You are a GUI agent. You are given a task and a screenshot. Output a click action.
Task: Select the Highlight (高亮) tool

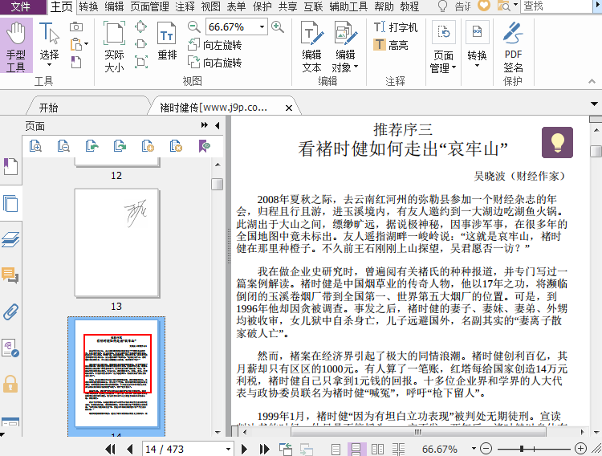coord(390,45)
